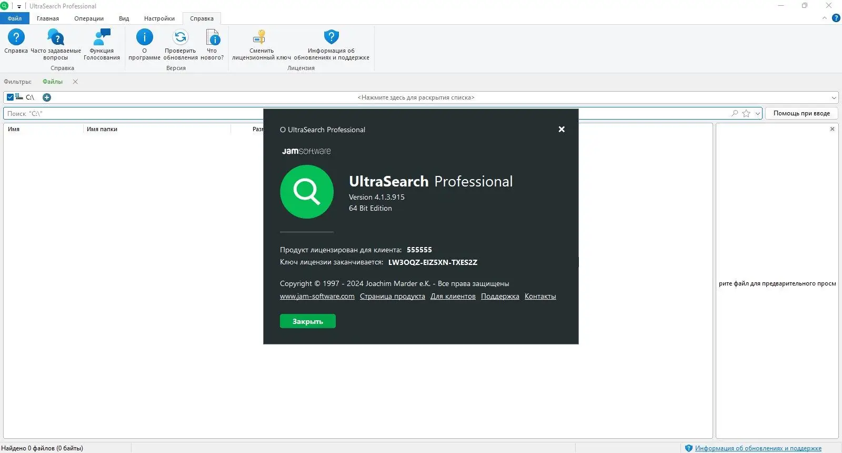Switch to the Операции ribbon tab

pyautogui.click(x=89, y=18)
